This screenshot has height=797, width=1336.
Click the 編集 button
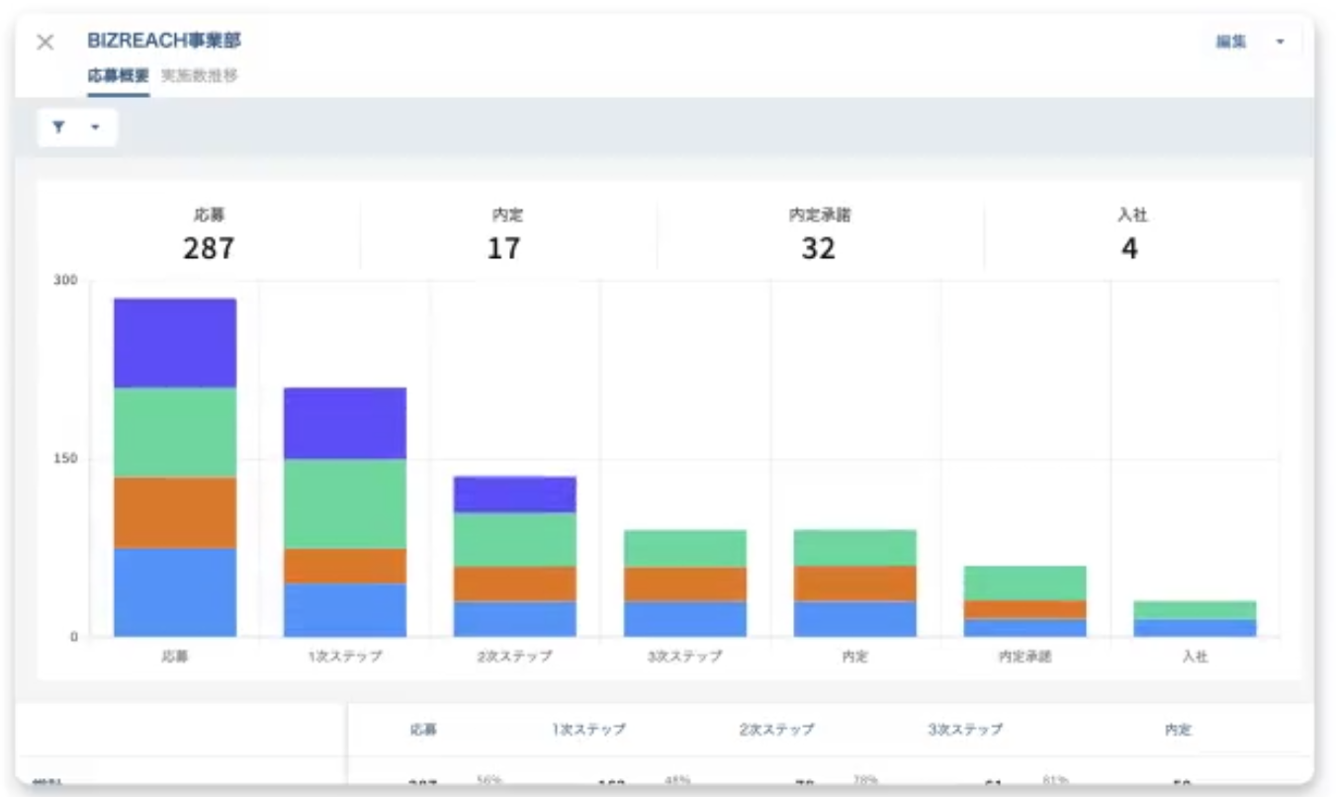click(1231, 43)
